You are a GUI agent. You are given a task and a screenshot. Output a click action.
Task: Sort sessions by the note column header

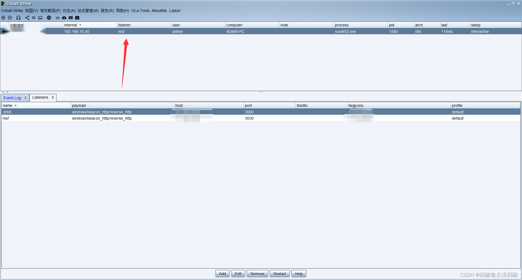pos(306,25)
